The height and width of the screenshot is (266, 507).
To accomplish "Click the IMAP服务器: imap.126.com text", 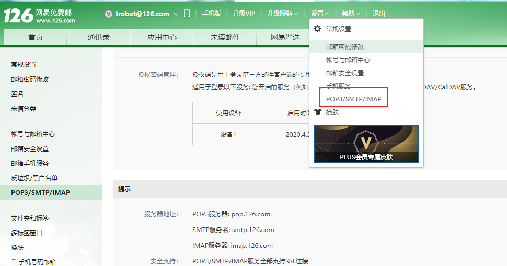I will (233, 246).
